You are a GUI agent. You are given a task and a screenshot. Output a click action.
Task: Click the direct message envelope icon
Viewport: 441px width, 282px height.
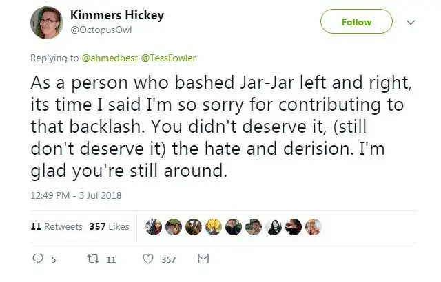pyautogui.click(x=203, y=259)
